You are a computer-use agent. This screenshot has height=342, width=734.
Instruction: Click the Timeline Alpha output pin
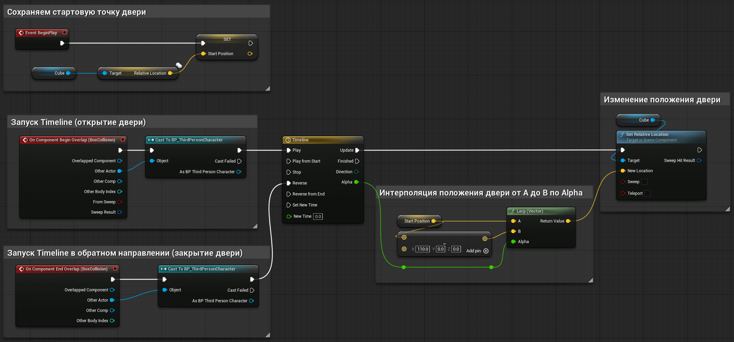tap(356, 182)
